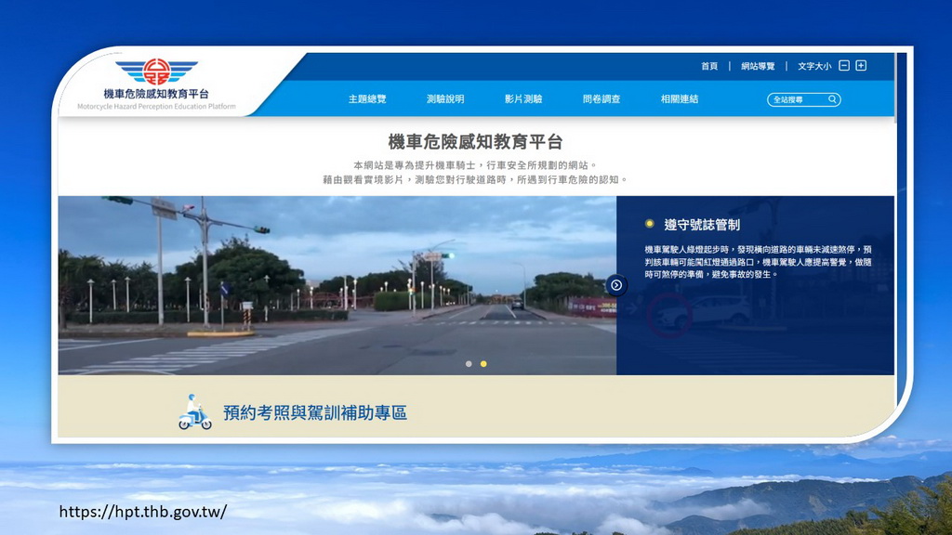Decrease text size with minus icon
Viewport: 952px width, 535px height.
(x=844, y=66)
